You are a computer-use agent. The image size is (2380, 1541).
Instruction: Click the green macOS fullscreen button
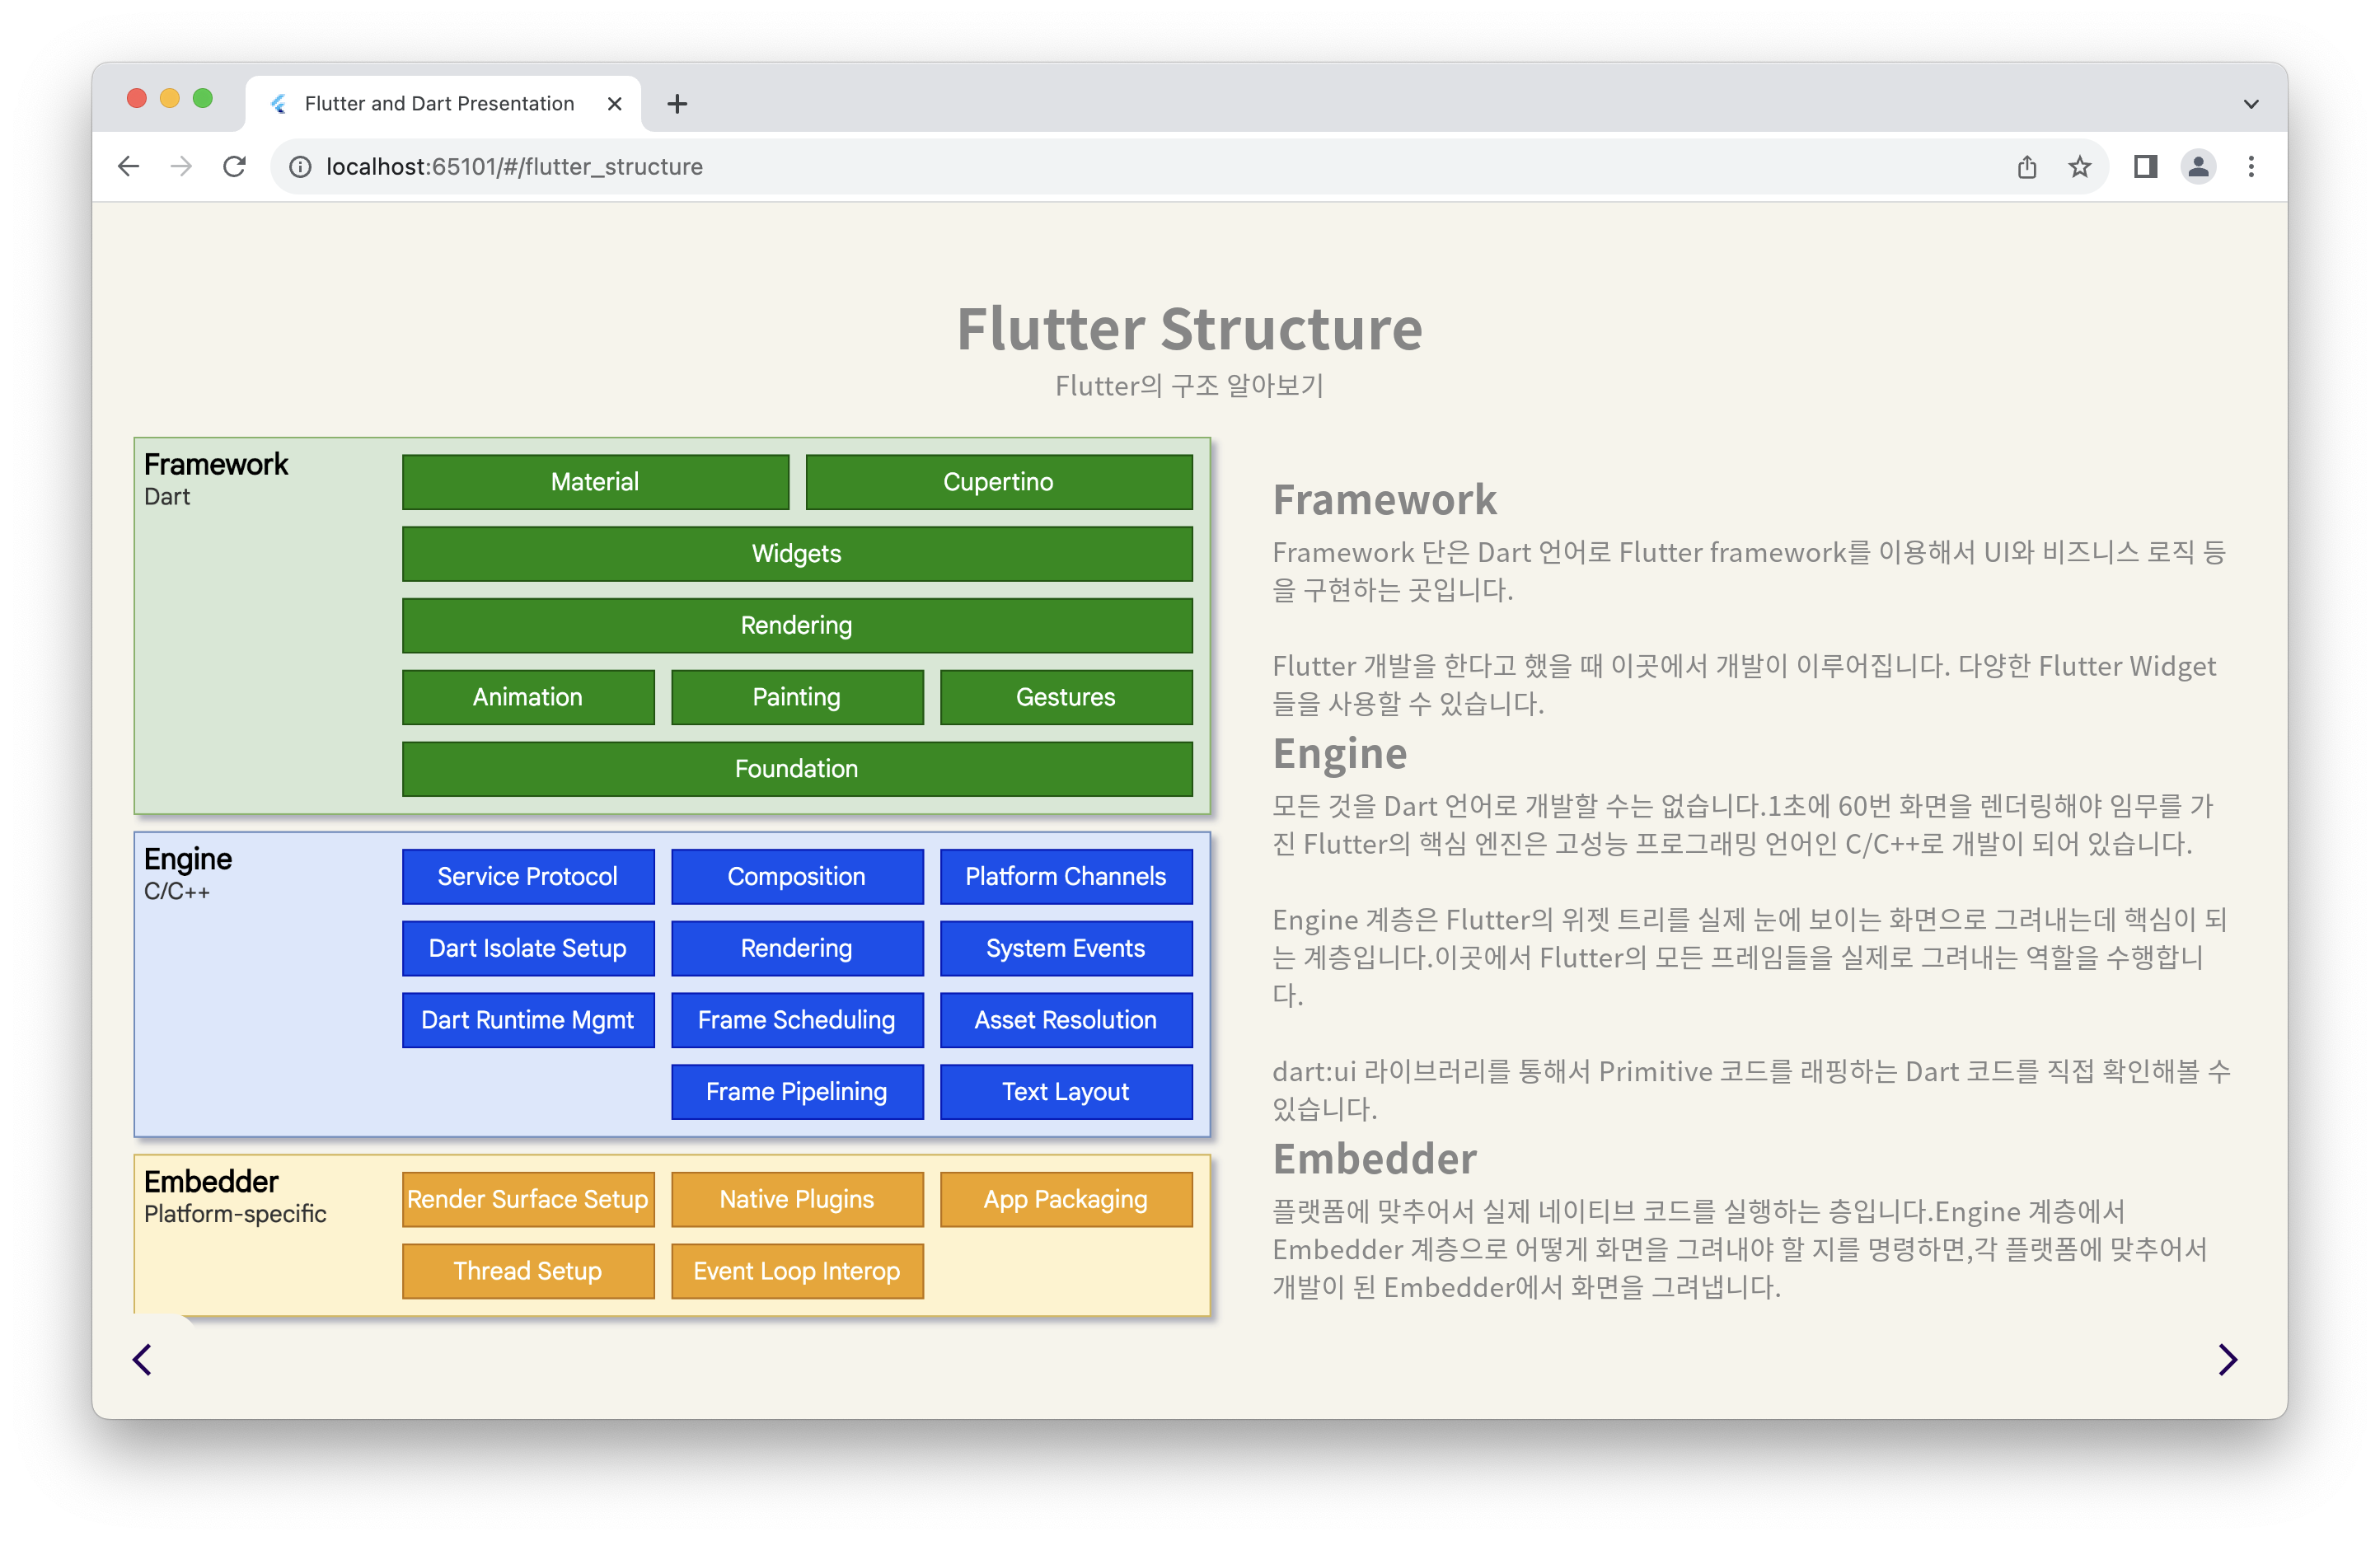(203, 98)
